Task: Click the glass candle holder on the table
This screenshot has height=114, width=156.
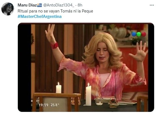Action: 99,101
